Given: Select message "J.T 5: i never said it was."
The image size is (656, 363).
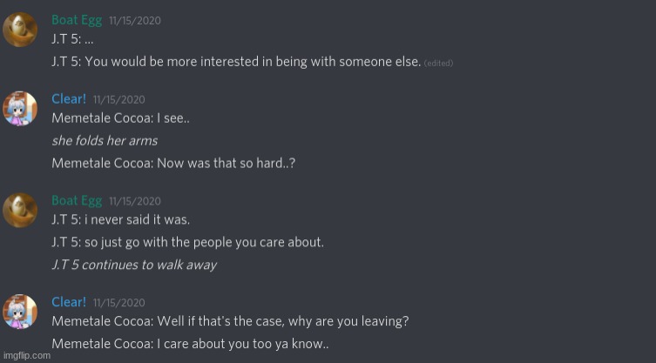Looking at the screenshot, I should pyautogui.click(x=120, y=219).
